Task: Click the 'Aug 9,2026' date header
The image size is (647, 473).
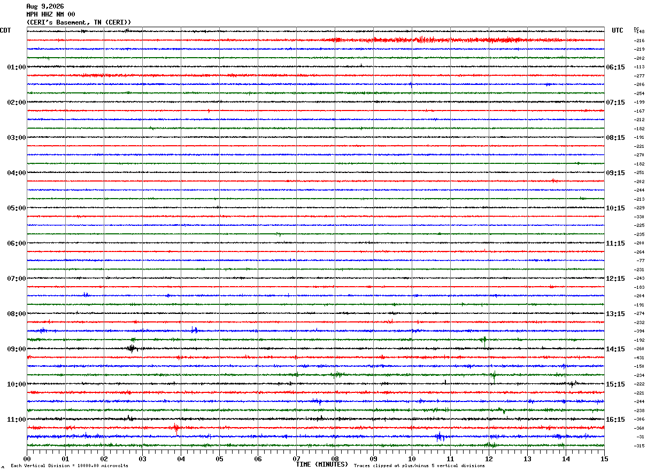Action: pyautogui.click(x=45, y=6)
